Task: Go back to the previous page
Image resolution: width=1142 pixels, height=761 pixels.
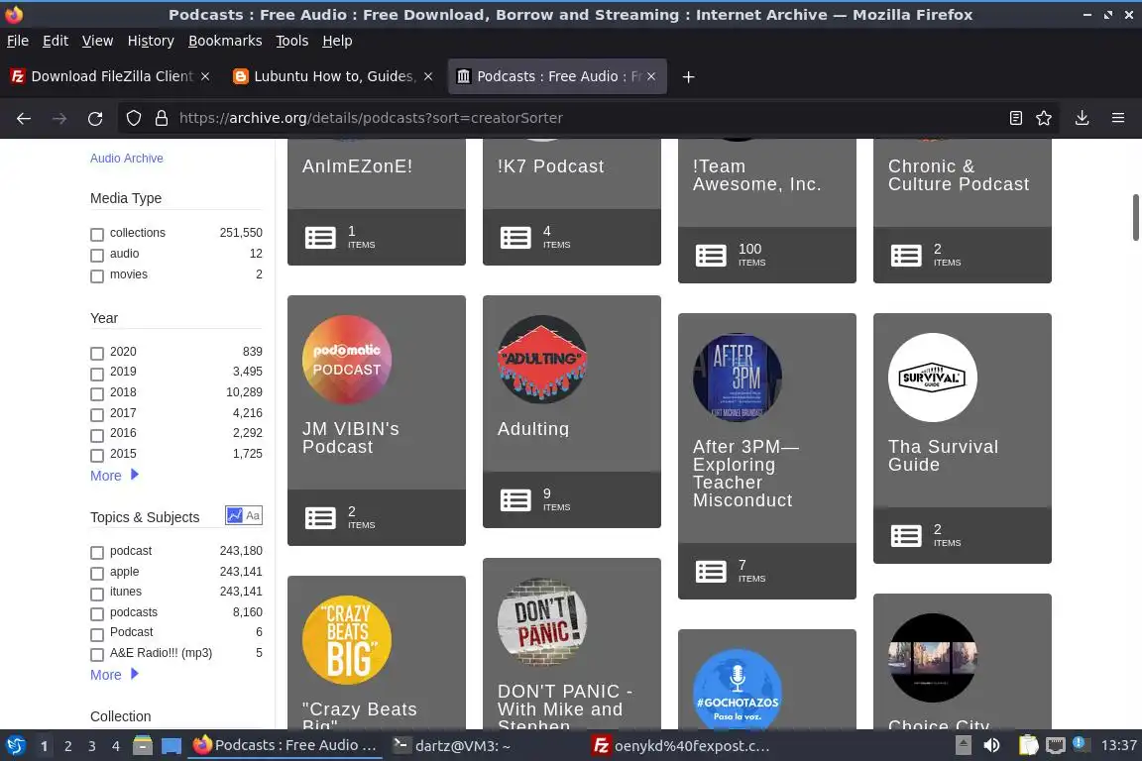Action: click(24, 118)
